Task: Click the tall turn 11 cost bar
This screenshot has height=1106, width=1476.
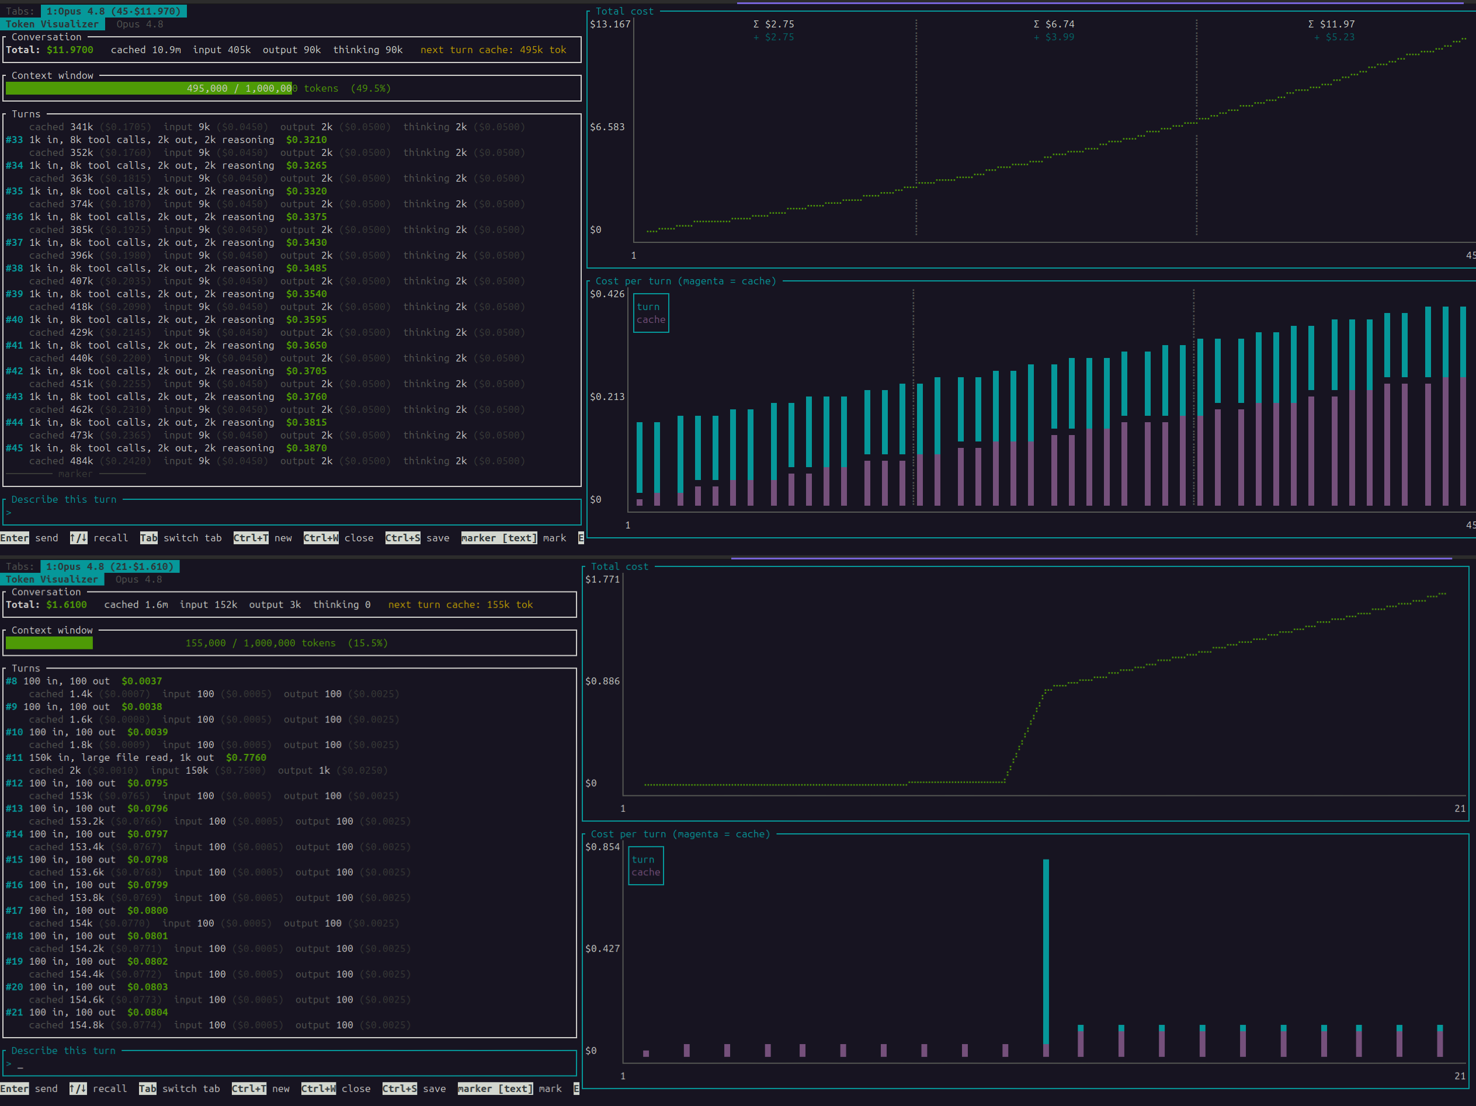Action: coord(1046,958)
